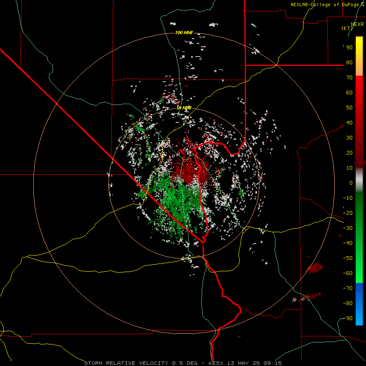This screenshot has width=366, height=366.
Task: Click the -10 value on the velocity scale
Action: [348, 198]
